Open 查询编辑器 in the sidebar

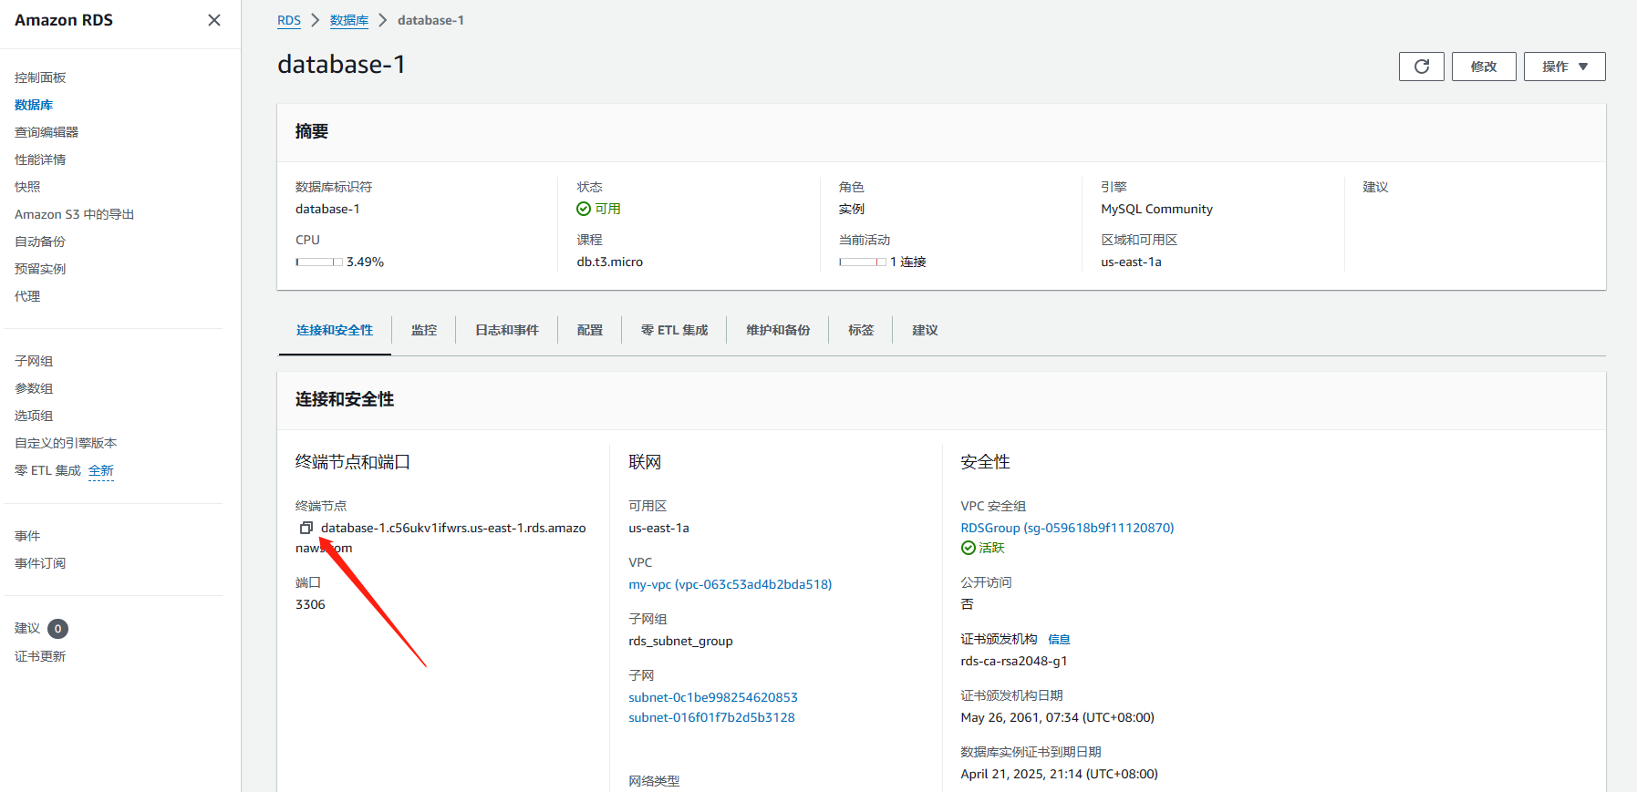click(47, 132)
